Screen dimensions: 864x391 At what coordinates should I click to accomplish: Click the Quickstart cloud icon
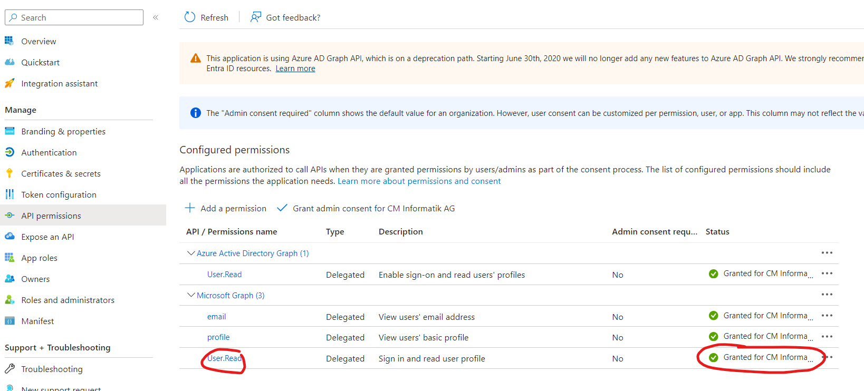[x=9, y=62]
